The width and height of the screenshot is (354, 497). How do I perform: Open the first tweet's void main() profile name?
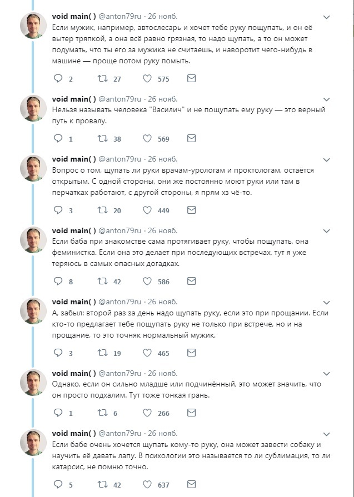(74, 16)
